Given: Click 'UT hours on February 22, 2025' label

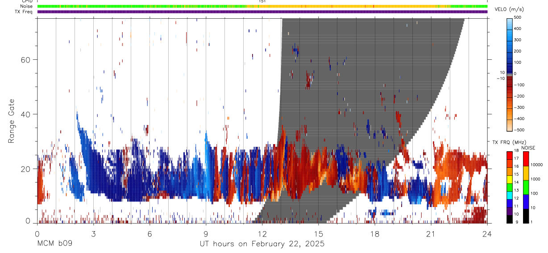Looking at the screenshot, I should (x=262, y=244).
